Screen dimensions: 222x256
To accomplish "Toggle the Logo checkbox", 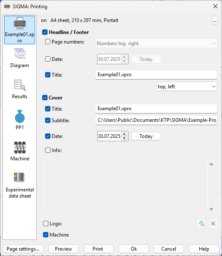I will (45, 223).
